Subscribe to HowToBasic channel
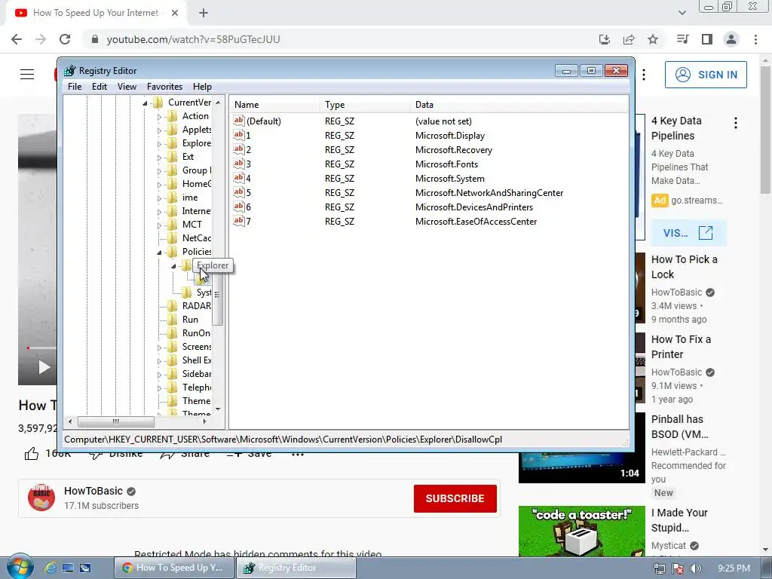 click(455, 498)
